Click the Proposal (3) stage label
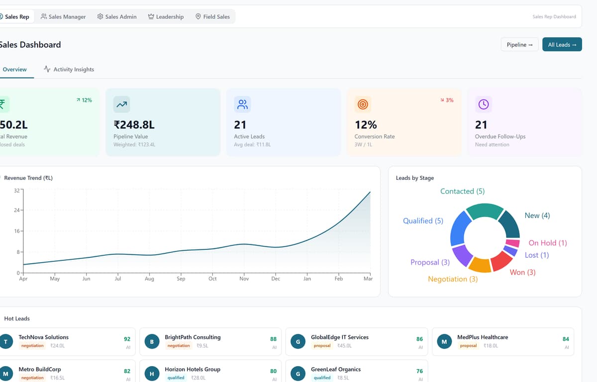The image size is (597, 382). pyautogui.click(x=430, y=262)
